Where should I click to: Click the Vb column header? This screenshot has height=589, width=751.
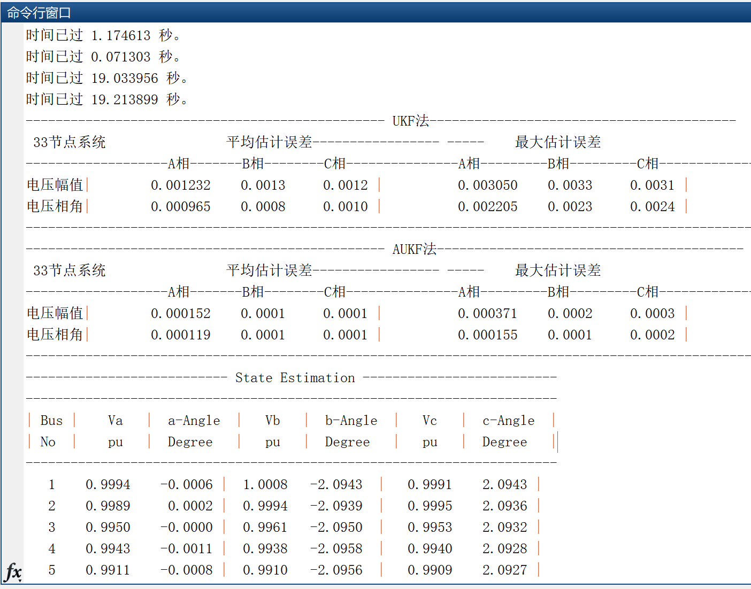[273, 421]
